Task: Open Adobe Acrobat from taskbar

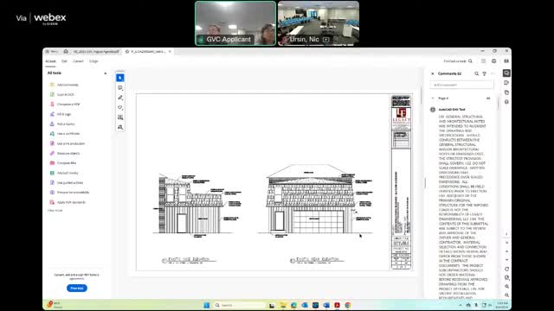Action: coord(337,305)
